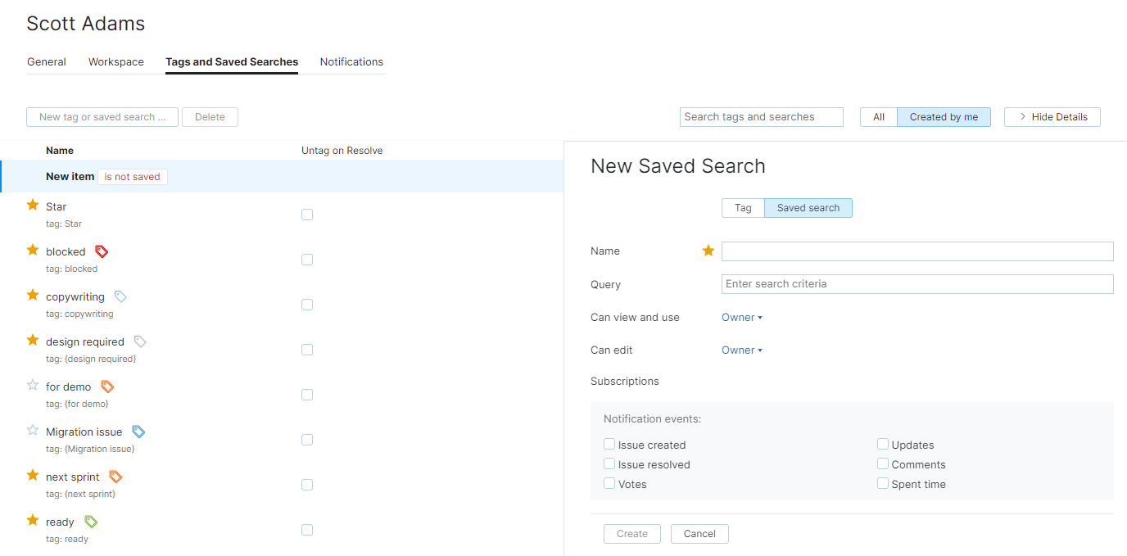Click the red tag icon beside blocked
This screenshot has width=1127, height=556.
click(x=102, y=251)
